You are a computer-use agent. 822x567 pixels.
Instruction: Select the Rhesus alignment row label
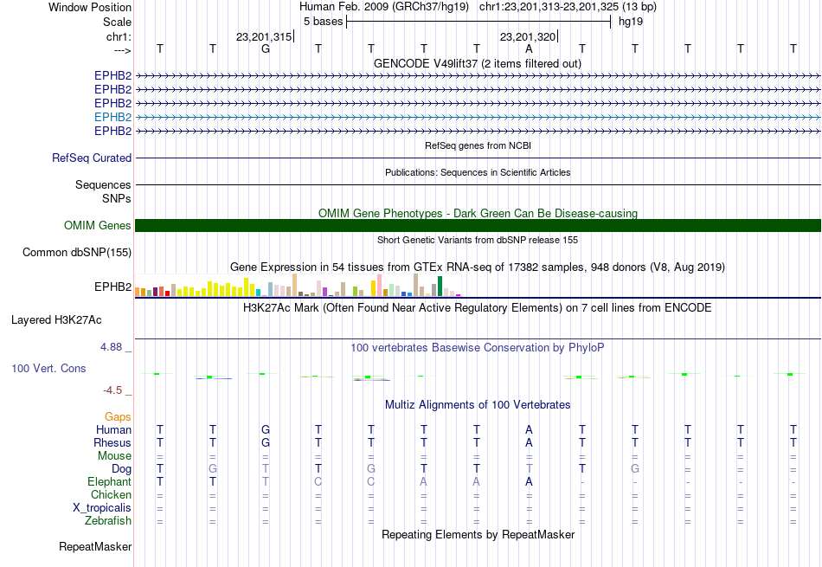pos(112,442)
